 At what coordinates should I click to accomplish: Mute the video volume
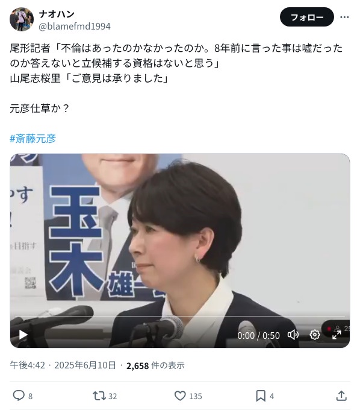293,335
